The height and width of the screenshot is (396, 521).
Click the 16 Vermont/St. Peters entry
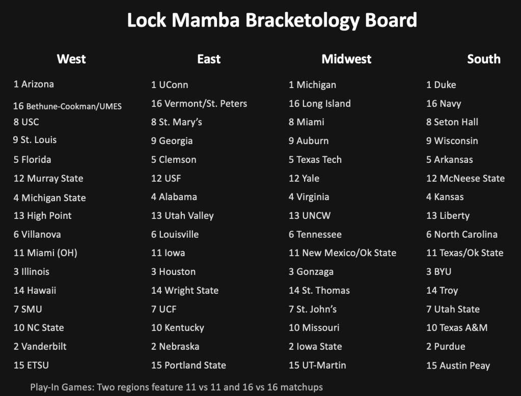point(199,104)
